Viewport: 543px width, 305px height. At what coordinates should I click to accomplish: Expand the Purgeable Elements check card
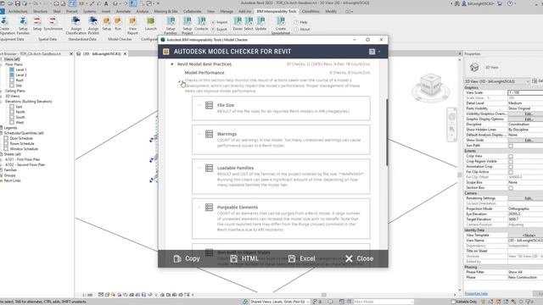click(199, 207)
